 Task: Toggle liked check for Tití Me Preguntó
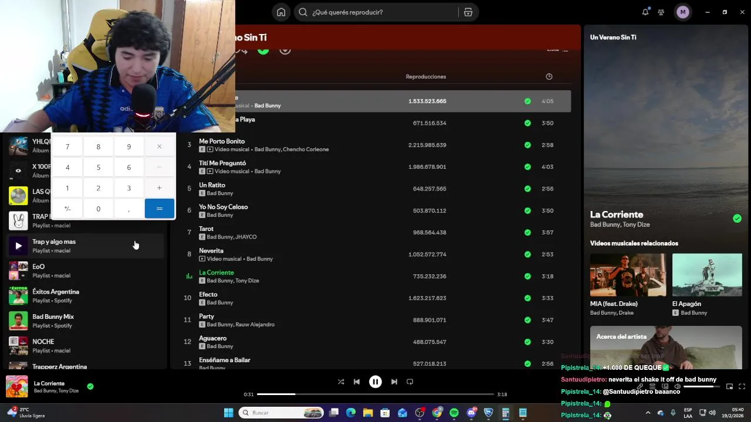click(527, 167)
